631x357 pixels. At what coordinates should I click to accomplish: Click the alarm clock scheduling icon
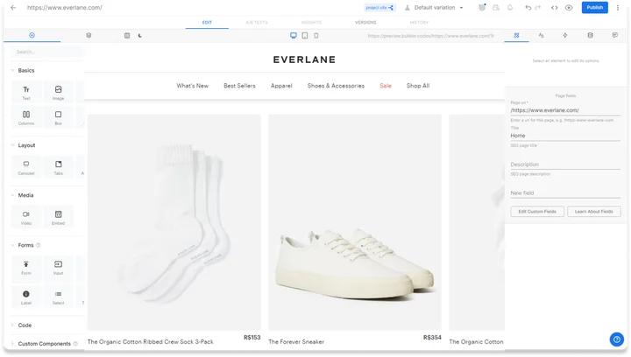click(x=482, y=7)
